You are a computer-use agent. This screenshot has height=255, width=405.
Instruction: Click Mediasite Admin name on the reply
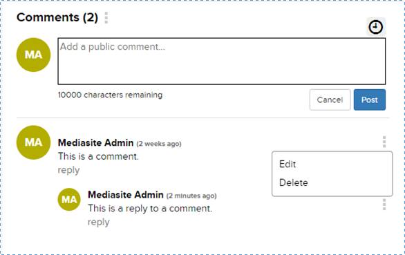[x=126, y=195]
